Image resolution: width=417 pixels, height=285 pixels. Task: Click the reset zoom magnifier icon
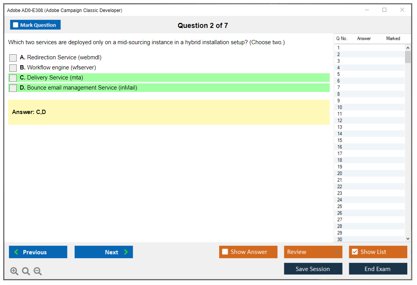tap(26, 271)
